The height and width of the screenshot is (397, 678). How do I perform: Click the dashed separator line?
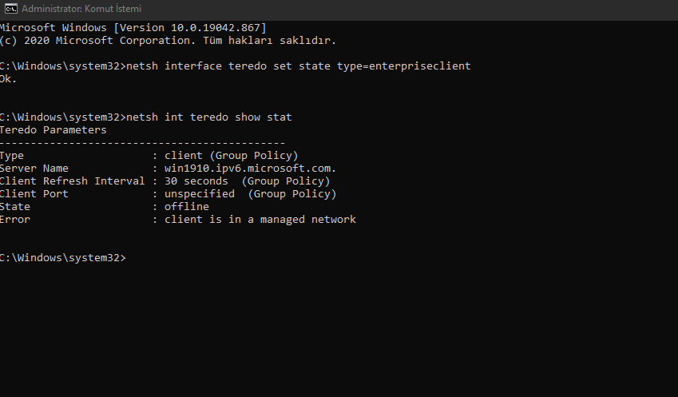(x=142, y=143)
